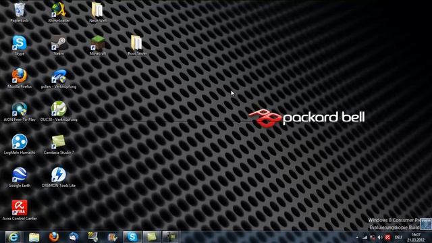Click the DEU input language indicator
432x243 pixels.
tap(398, 237)
